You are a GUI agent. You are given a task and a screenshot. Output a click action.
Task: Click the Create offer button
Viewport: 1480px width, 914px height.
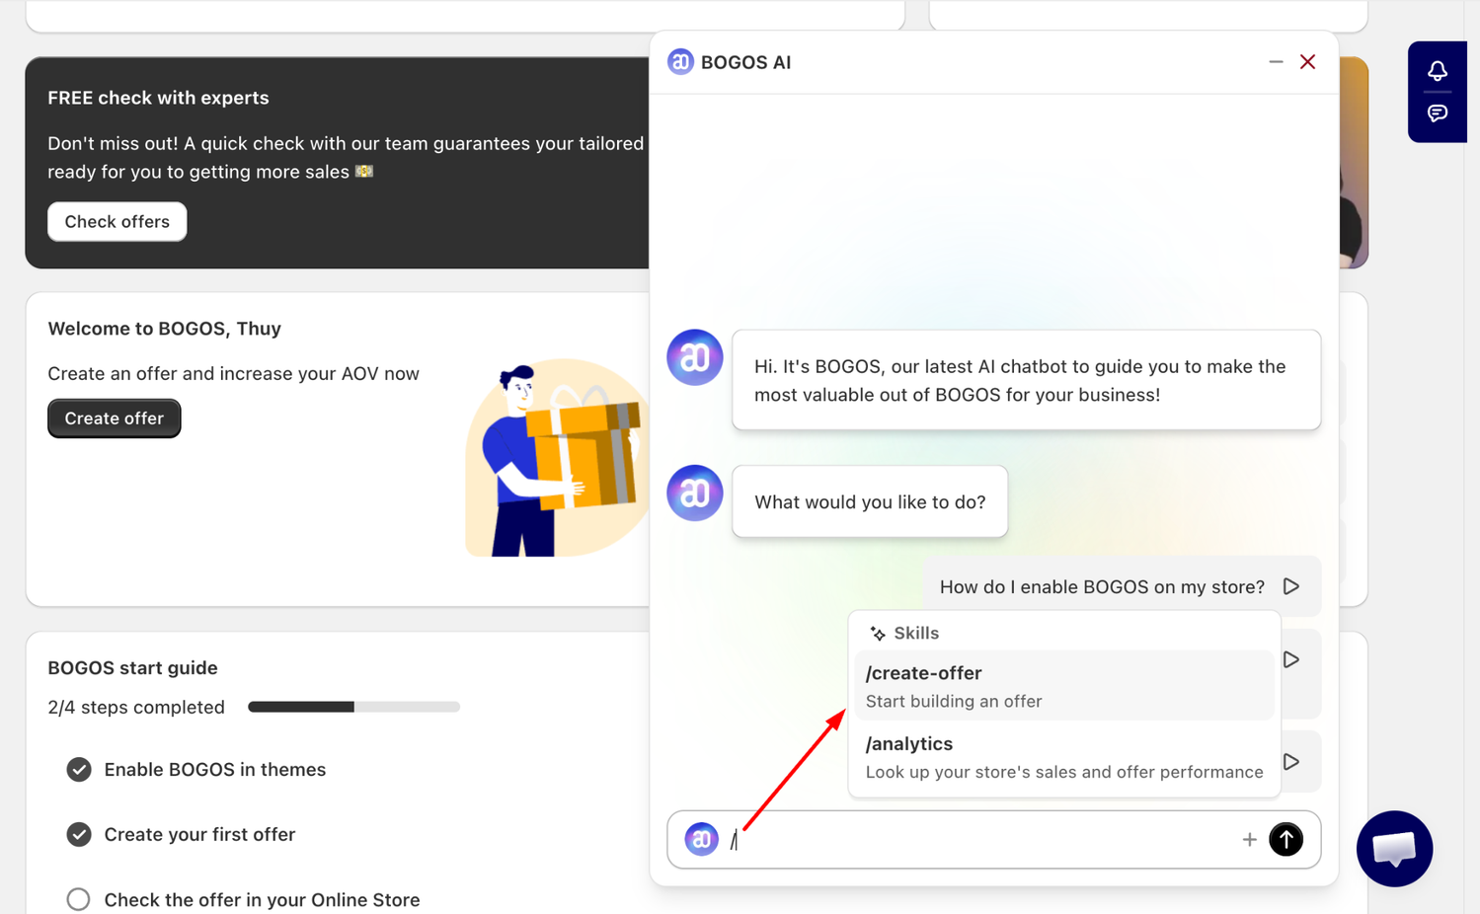click(115, 419)
